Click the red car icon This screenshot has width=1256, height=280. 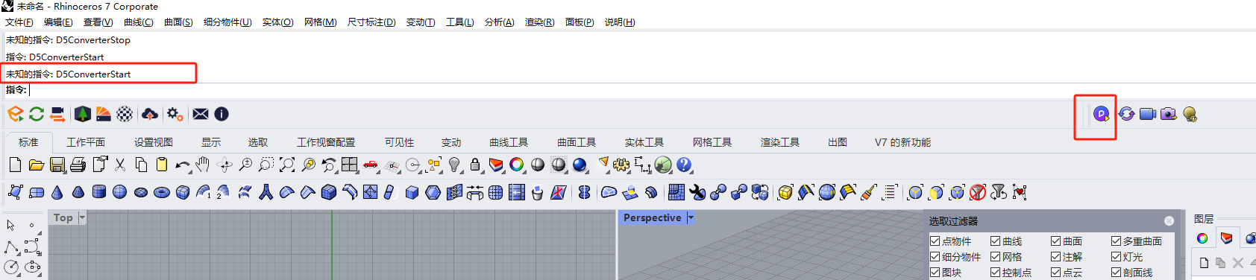[x=371, y=165]
